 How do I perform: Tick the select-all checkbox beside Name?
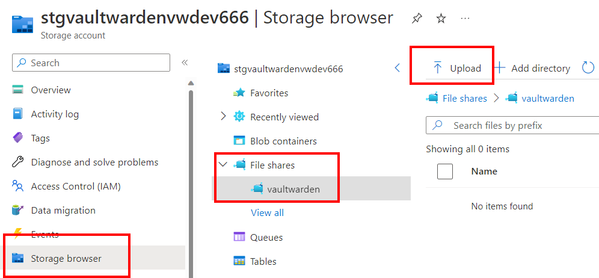coord(444,171)
